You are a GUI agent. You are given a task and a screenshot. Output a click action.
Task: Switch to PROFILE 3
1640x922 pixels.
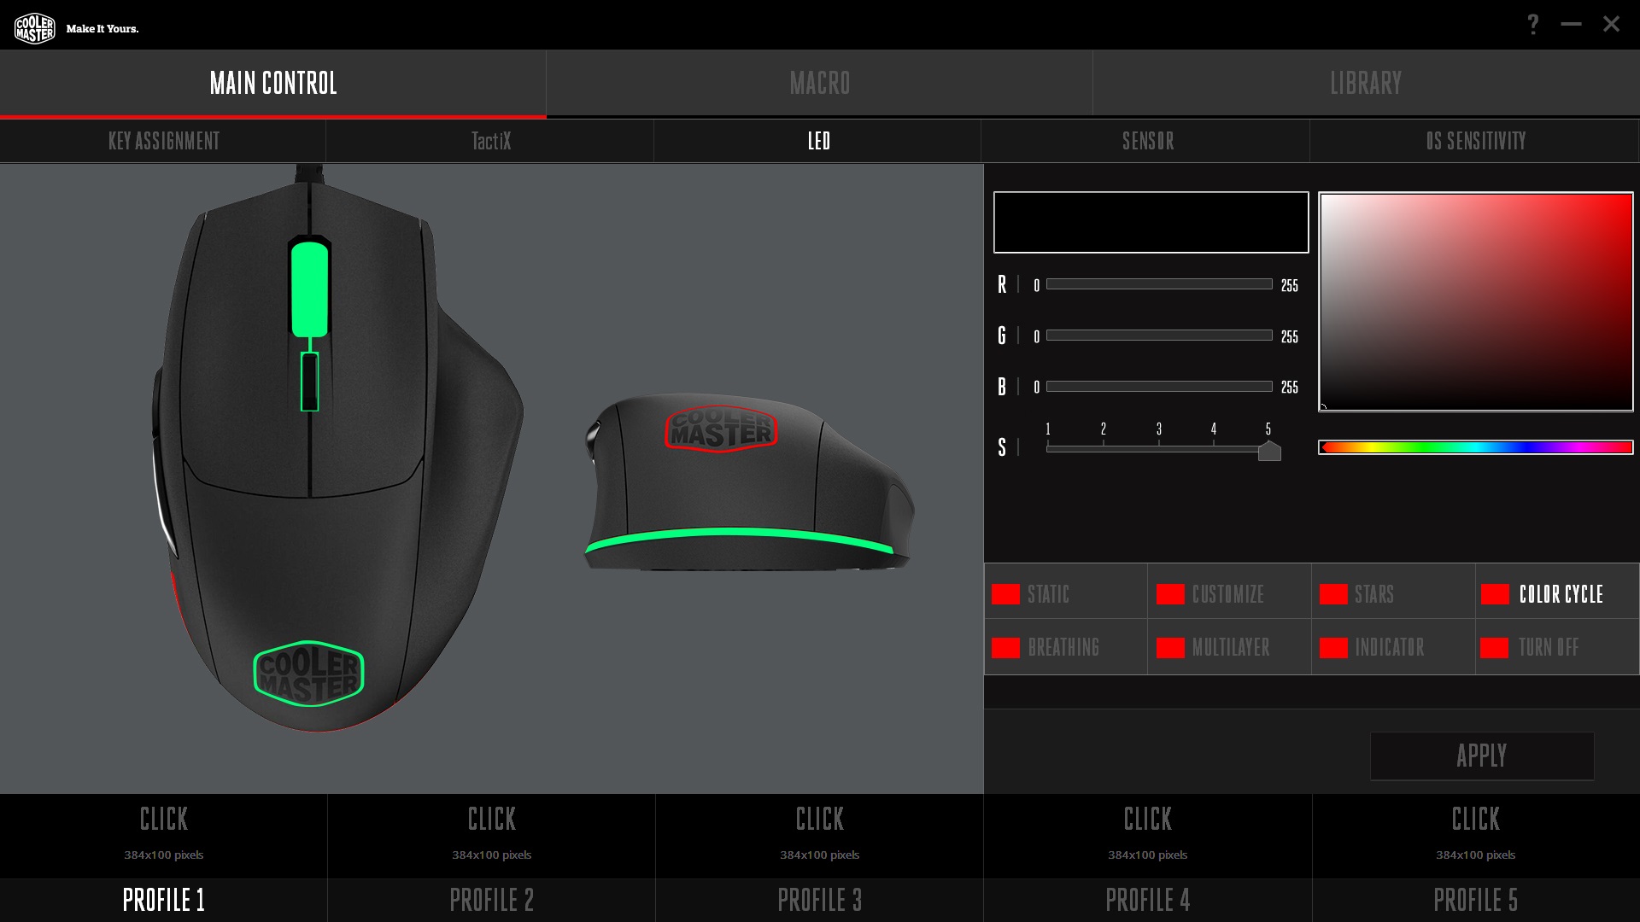coord(819,900)
